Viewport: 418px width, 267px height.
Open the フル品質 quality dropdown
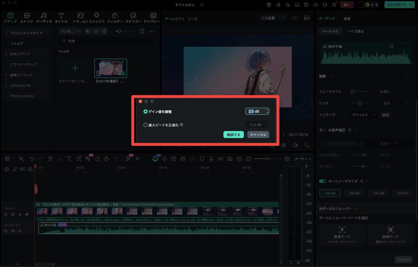273,18
